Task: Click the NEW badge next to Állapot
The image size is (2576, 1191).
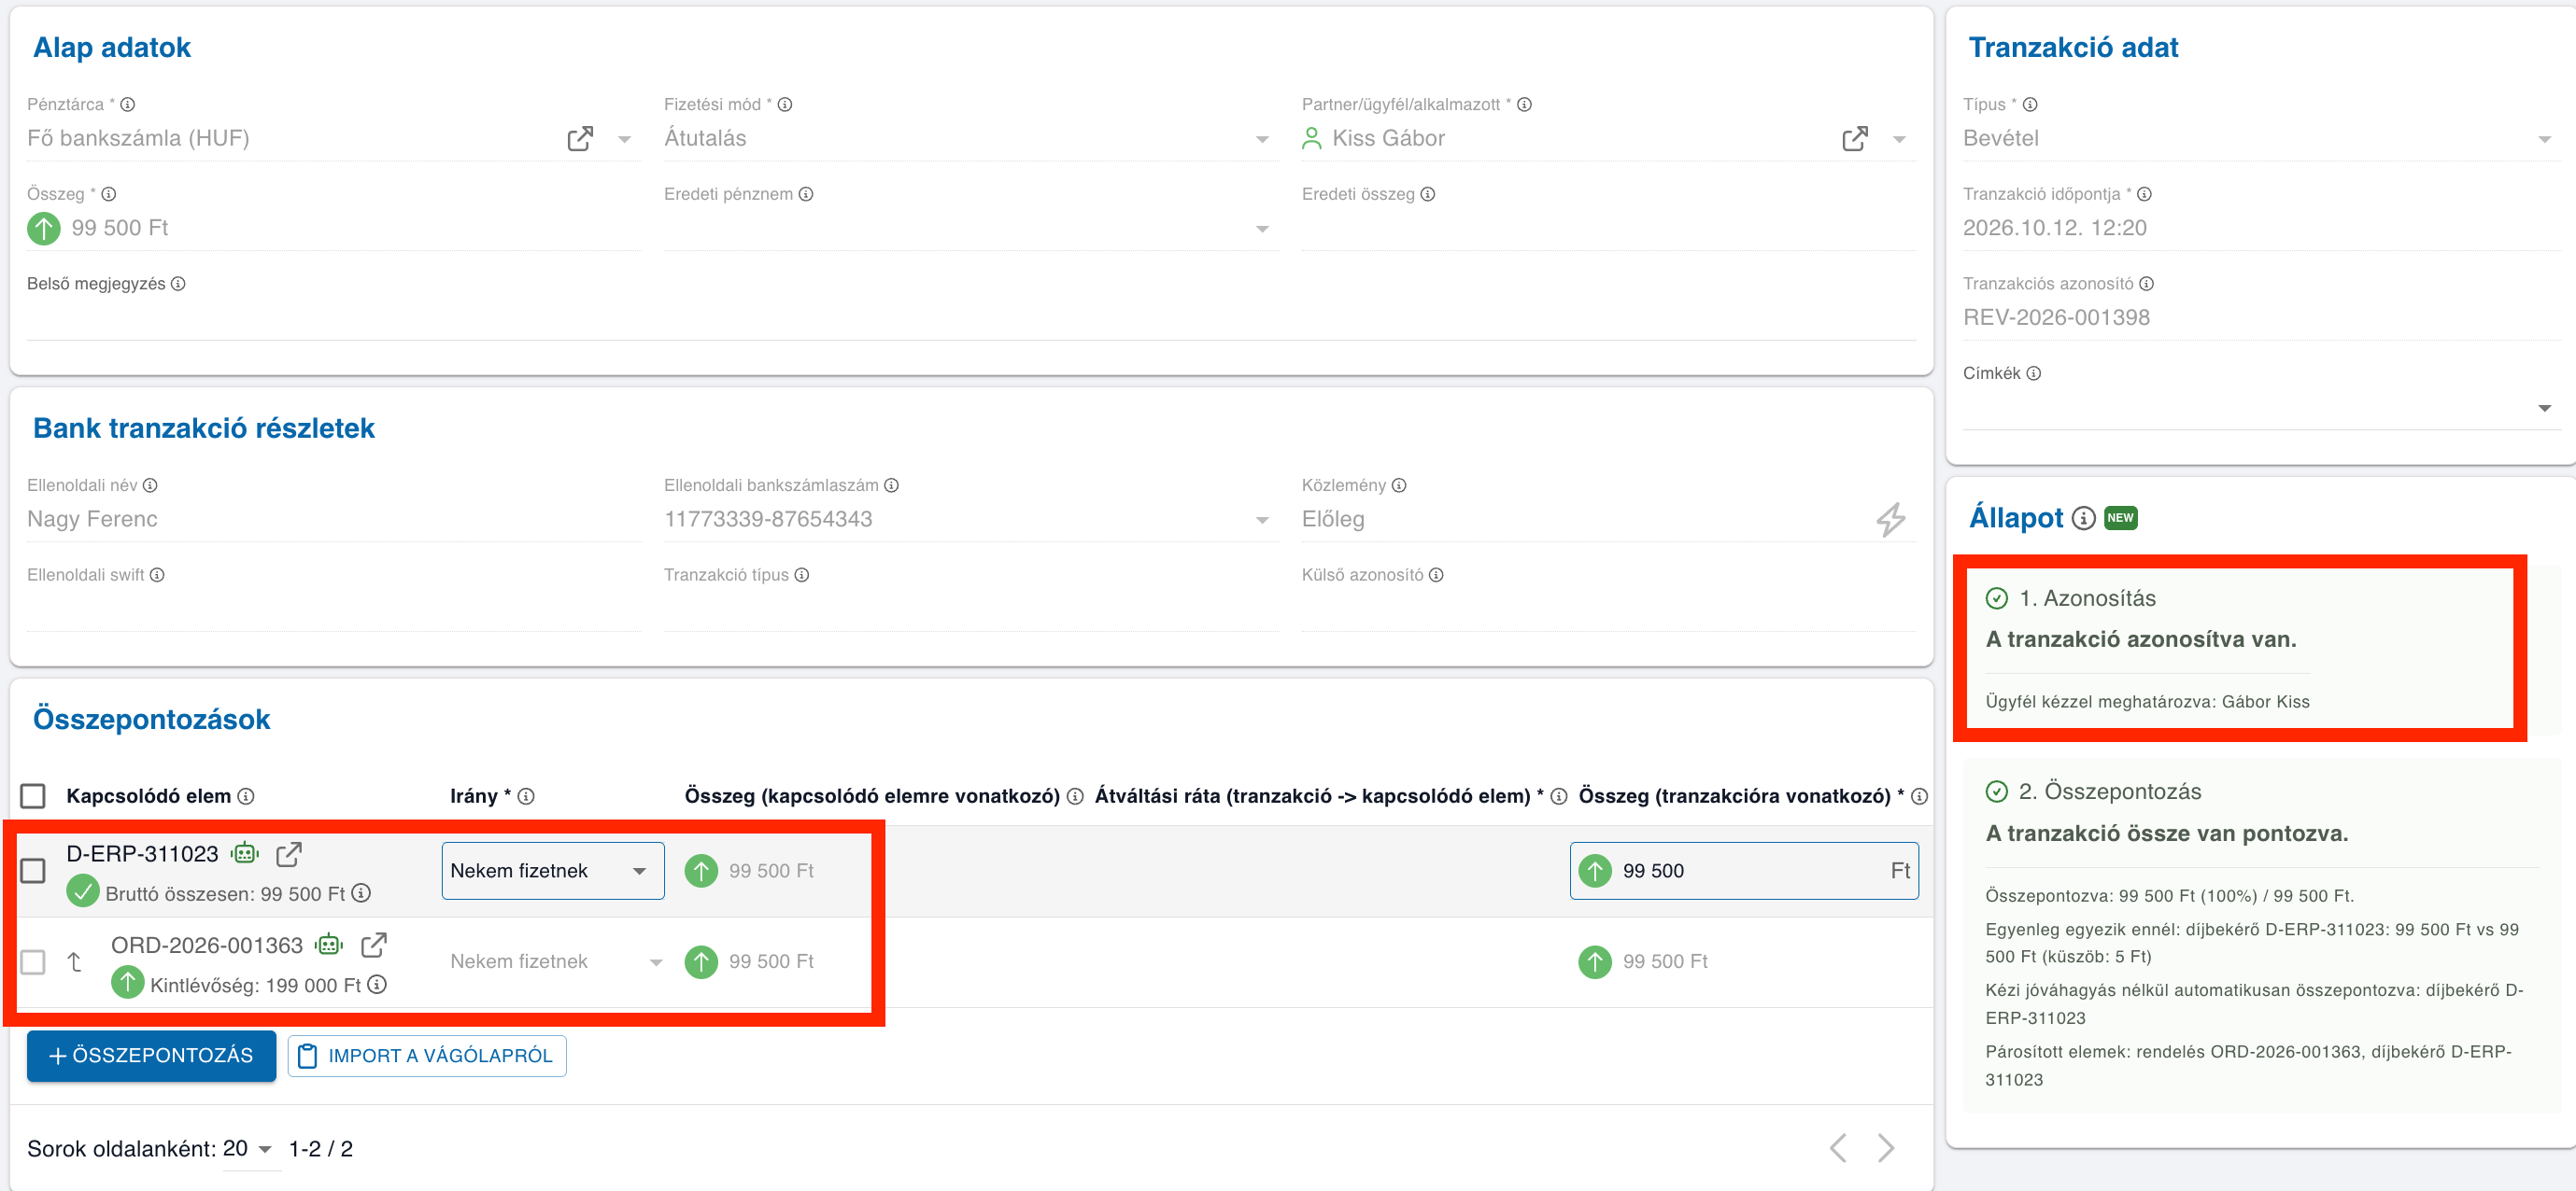Action: (2120, 518)
